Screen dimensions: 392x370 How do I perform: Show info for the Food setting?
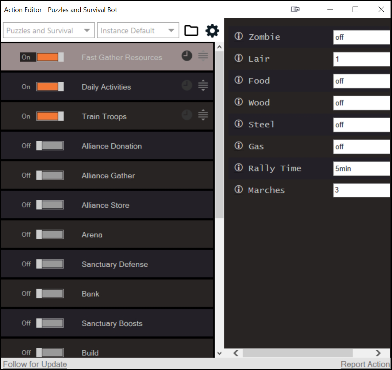click(x=238, y=80)
